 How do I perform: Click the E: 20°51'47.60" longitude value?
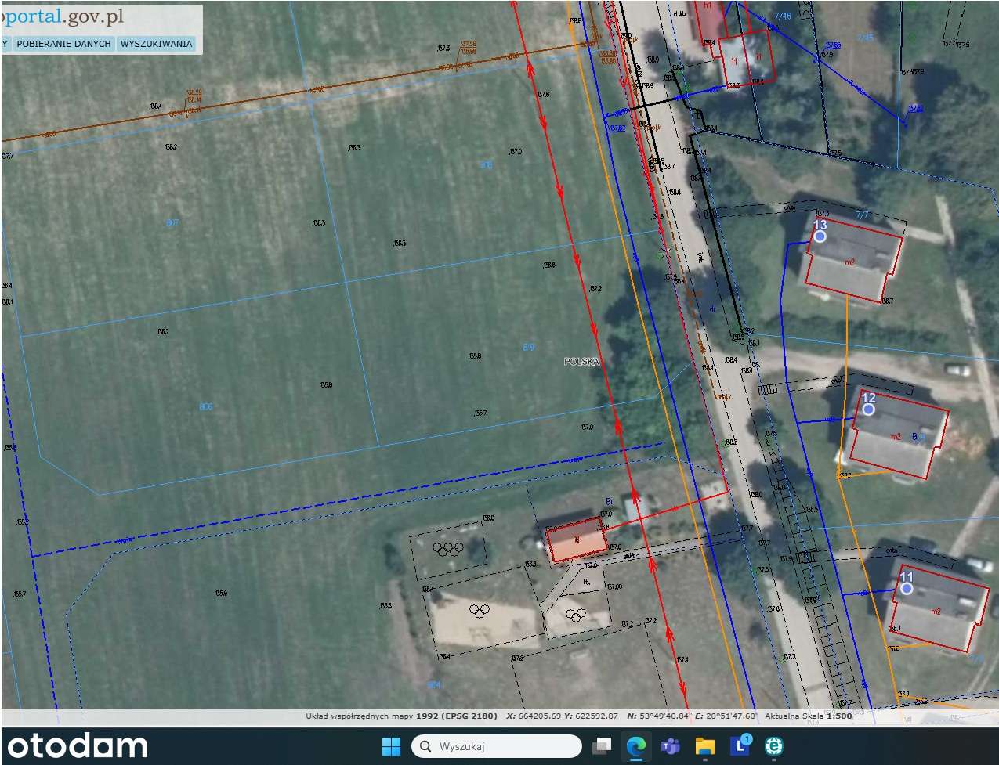click(726, 716)
